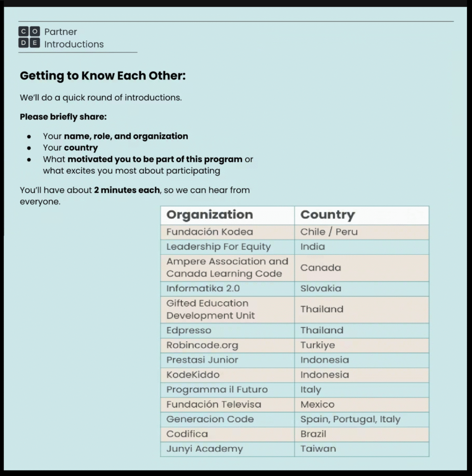This screenshot has height=476, width=472.
Task: Click the KodeKiddo organization cell
Action: (x=193, y=375)
